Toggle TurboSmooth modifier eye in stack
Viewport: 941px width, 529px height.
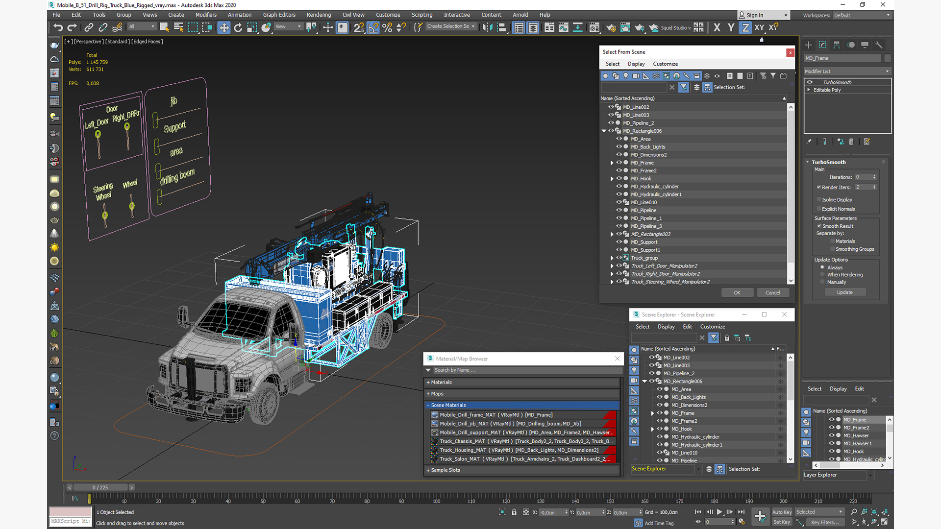click(810, 82)
